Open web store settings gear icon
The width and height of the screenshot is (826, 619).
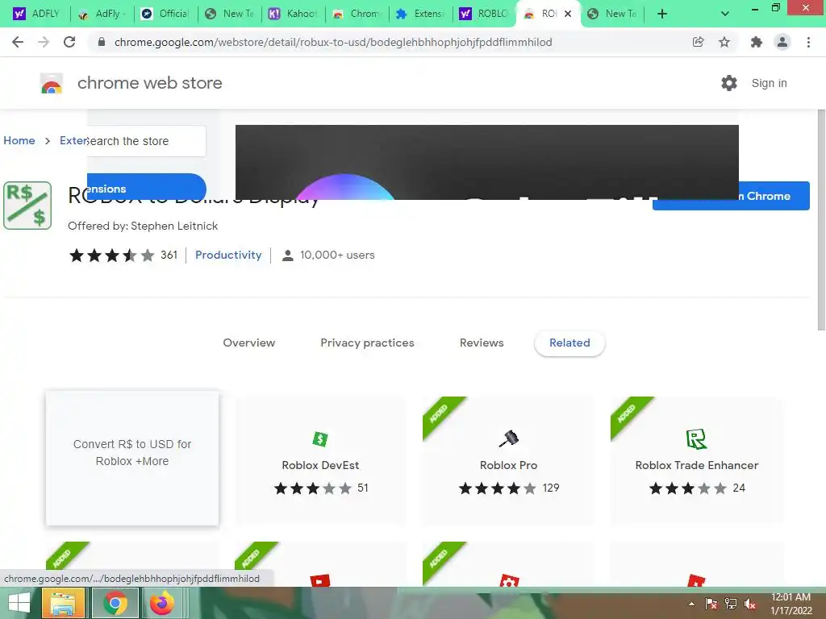pos(729,83)
